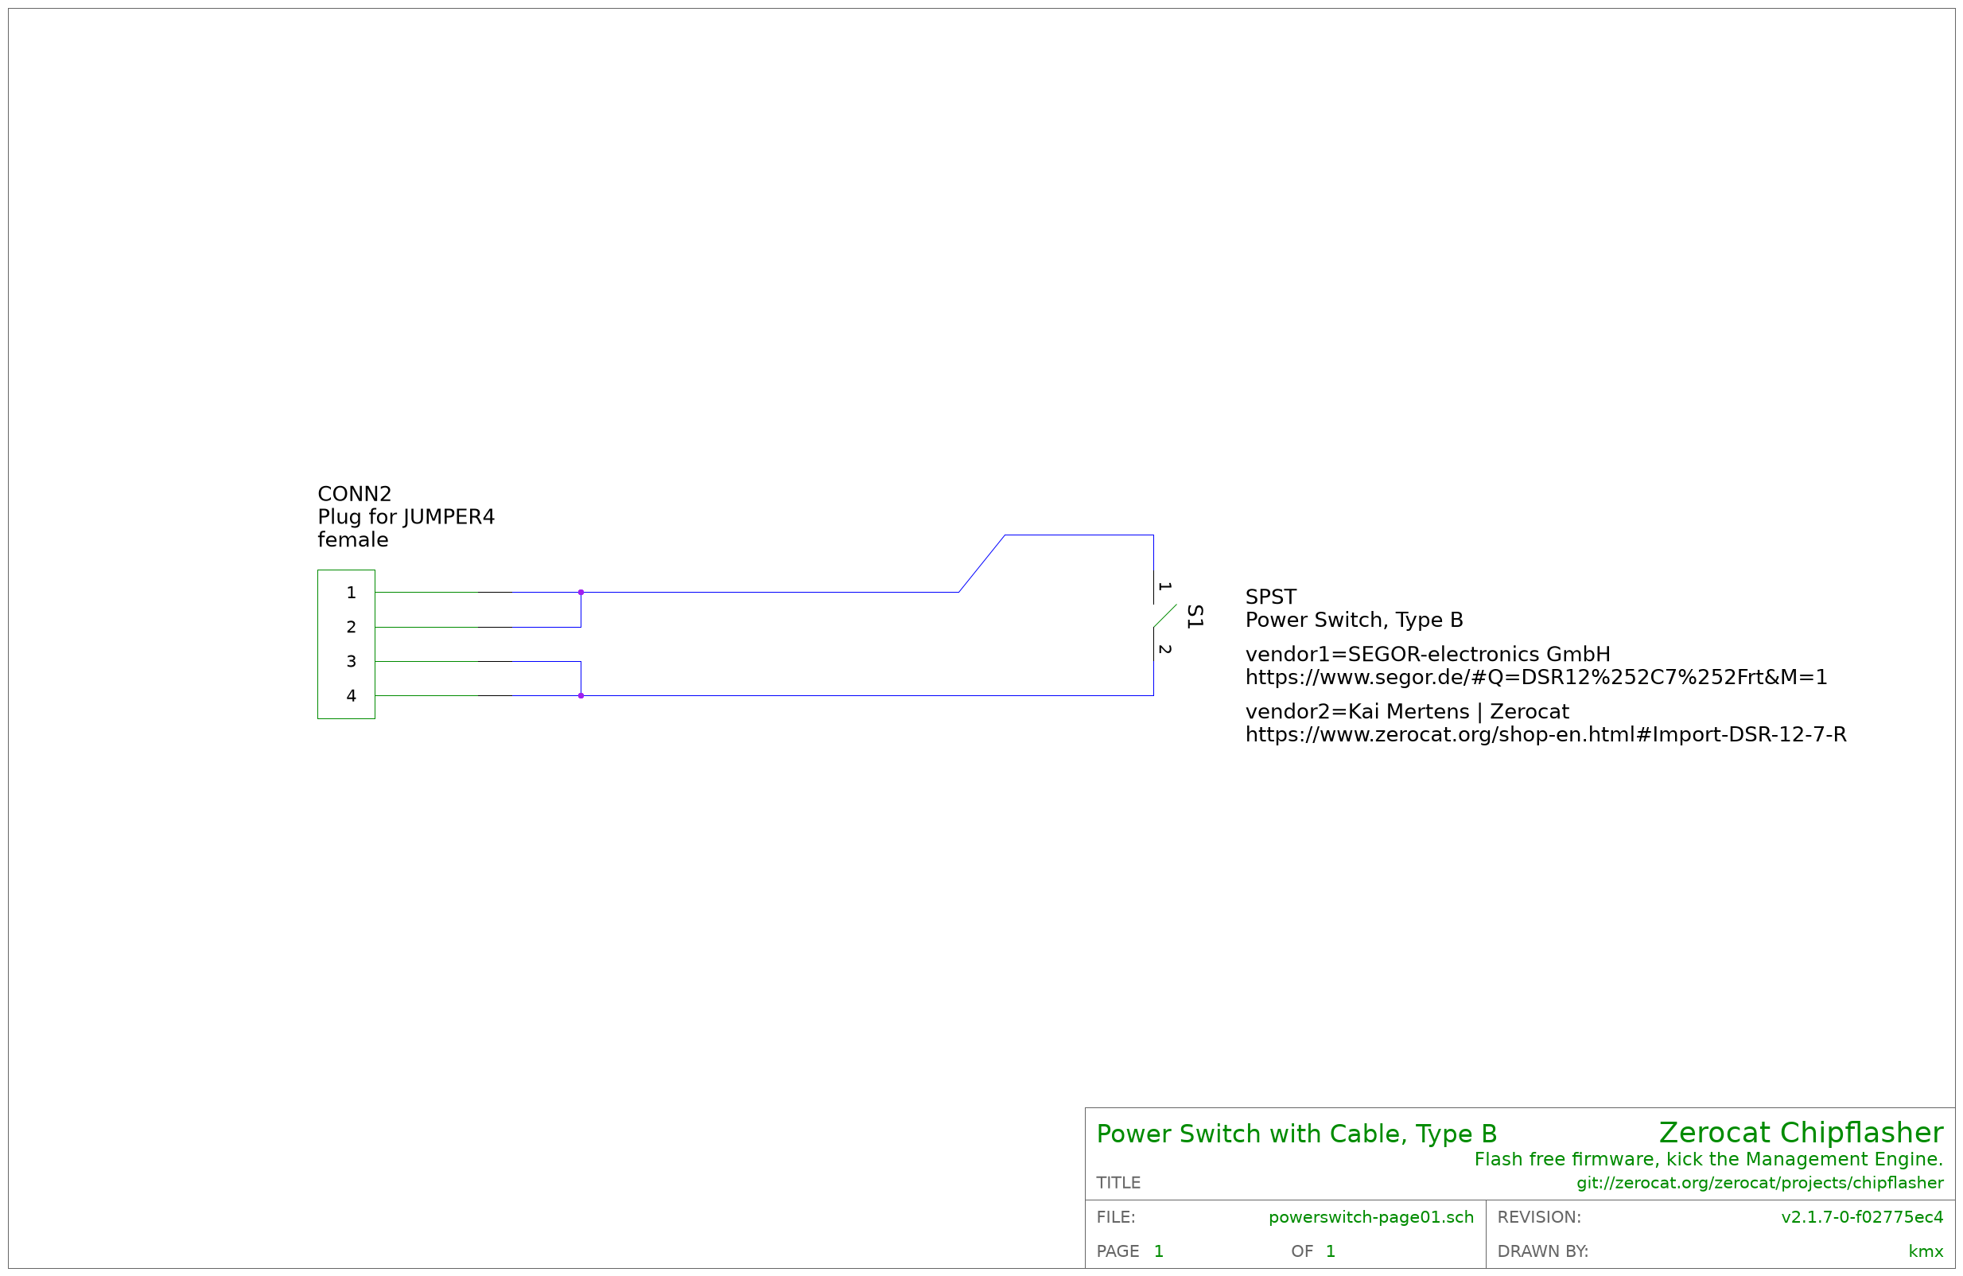Image resolution: width=1963 pixels, height=1276 pixels.
Task: Click the switch pin number 2 label
Action: [1164, 649]
